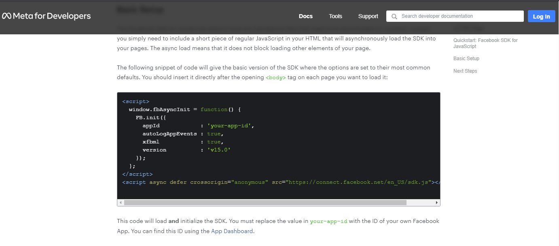
Task: Click the FB.init({ line in code
Action: 151,118
